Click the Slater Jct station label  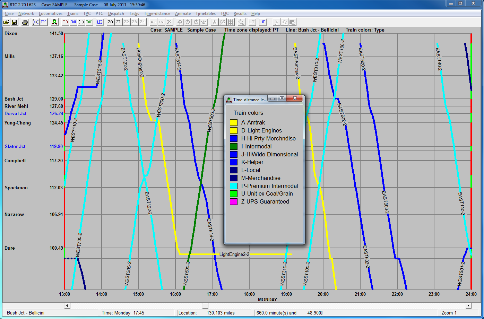15,147
